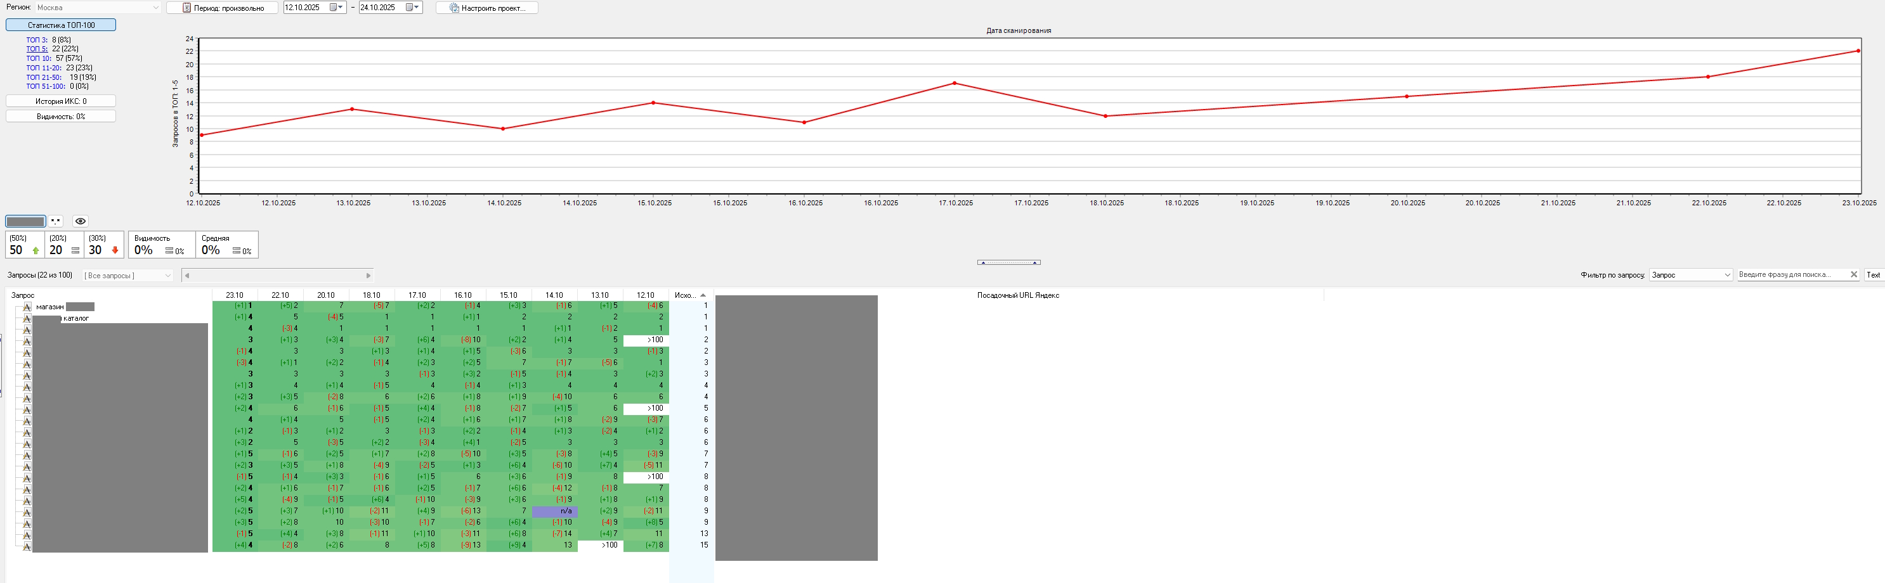
Task: Clear the search phrase with the X icon
Action: (1853, 275)
